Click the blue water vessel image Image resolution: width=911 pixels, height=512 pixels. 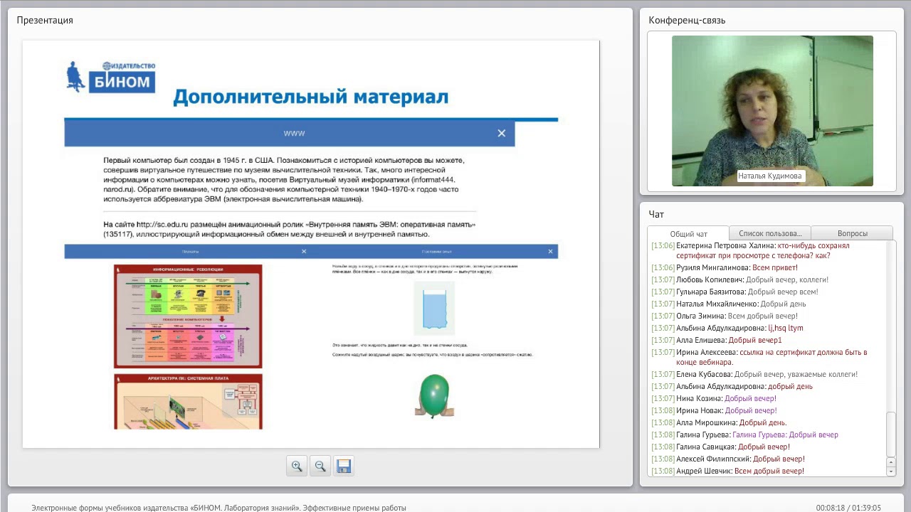coord(434,308)
